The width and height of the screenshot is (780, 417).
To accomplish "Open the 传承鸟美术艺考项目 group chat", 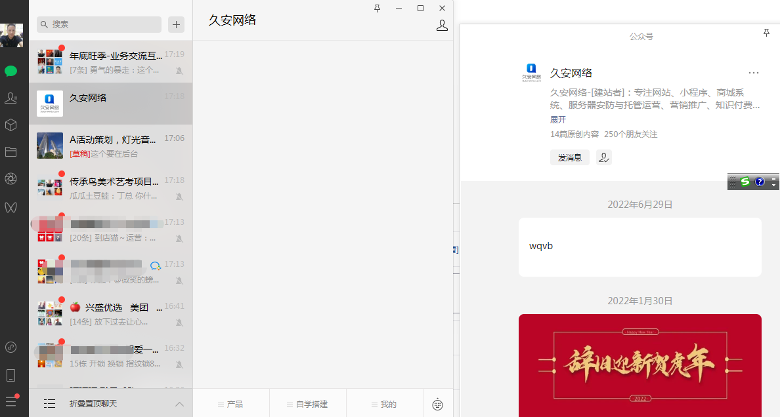I will pos(110,188).
